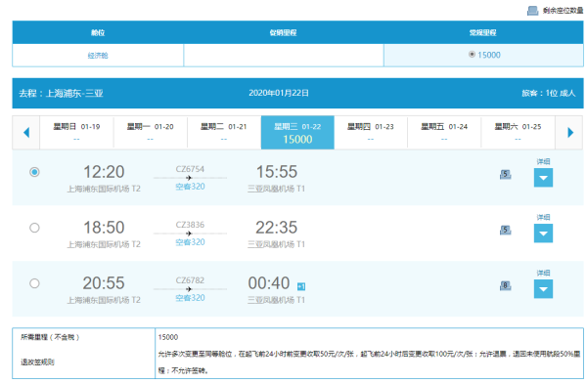Click remaining seats icon for CZ6782
The height and width of the screenshot is (383, 587).
click(506, 285)
